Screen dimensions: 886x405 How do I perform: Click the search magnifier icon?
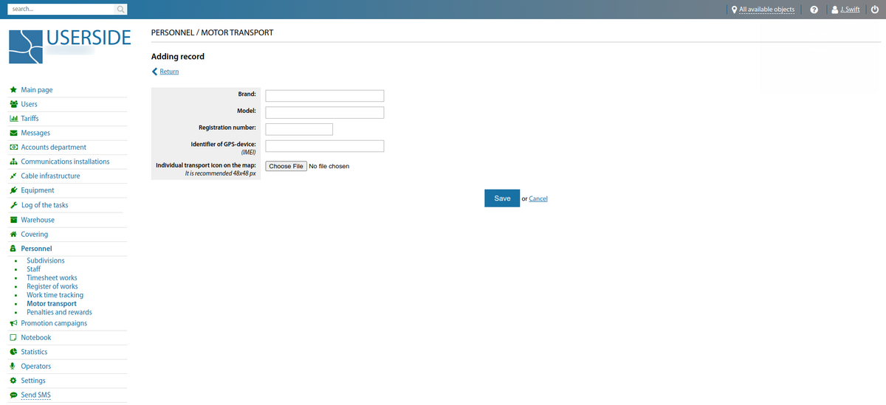tap(120, 10)
